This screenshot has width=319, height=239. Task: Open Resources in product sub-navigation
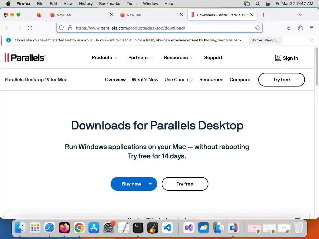pyautogui.click(x=211, y=80)
